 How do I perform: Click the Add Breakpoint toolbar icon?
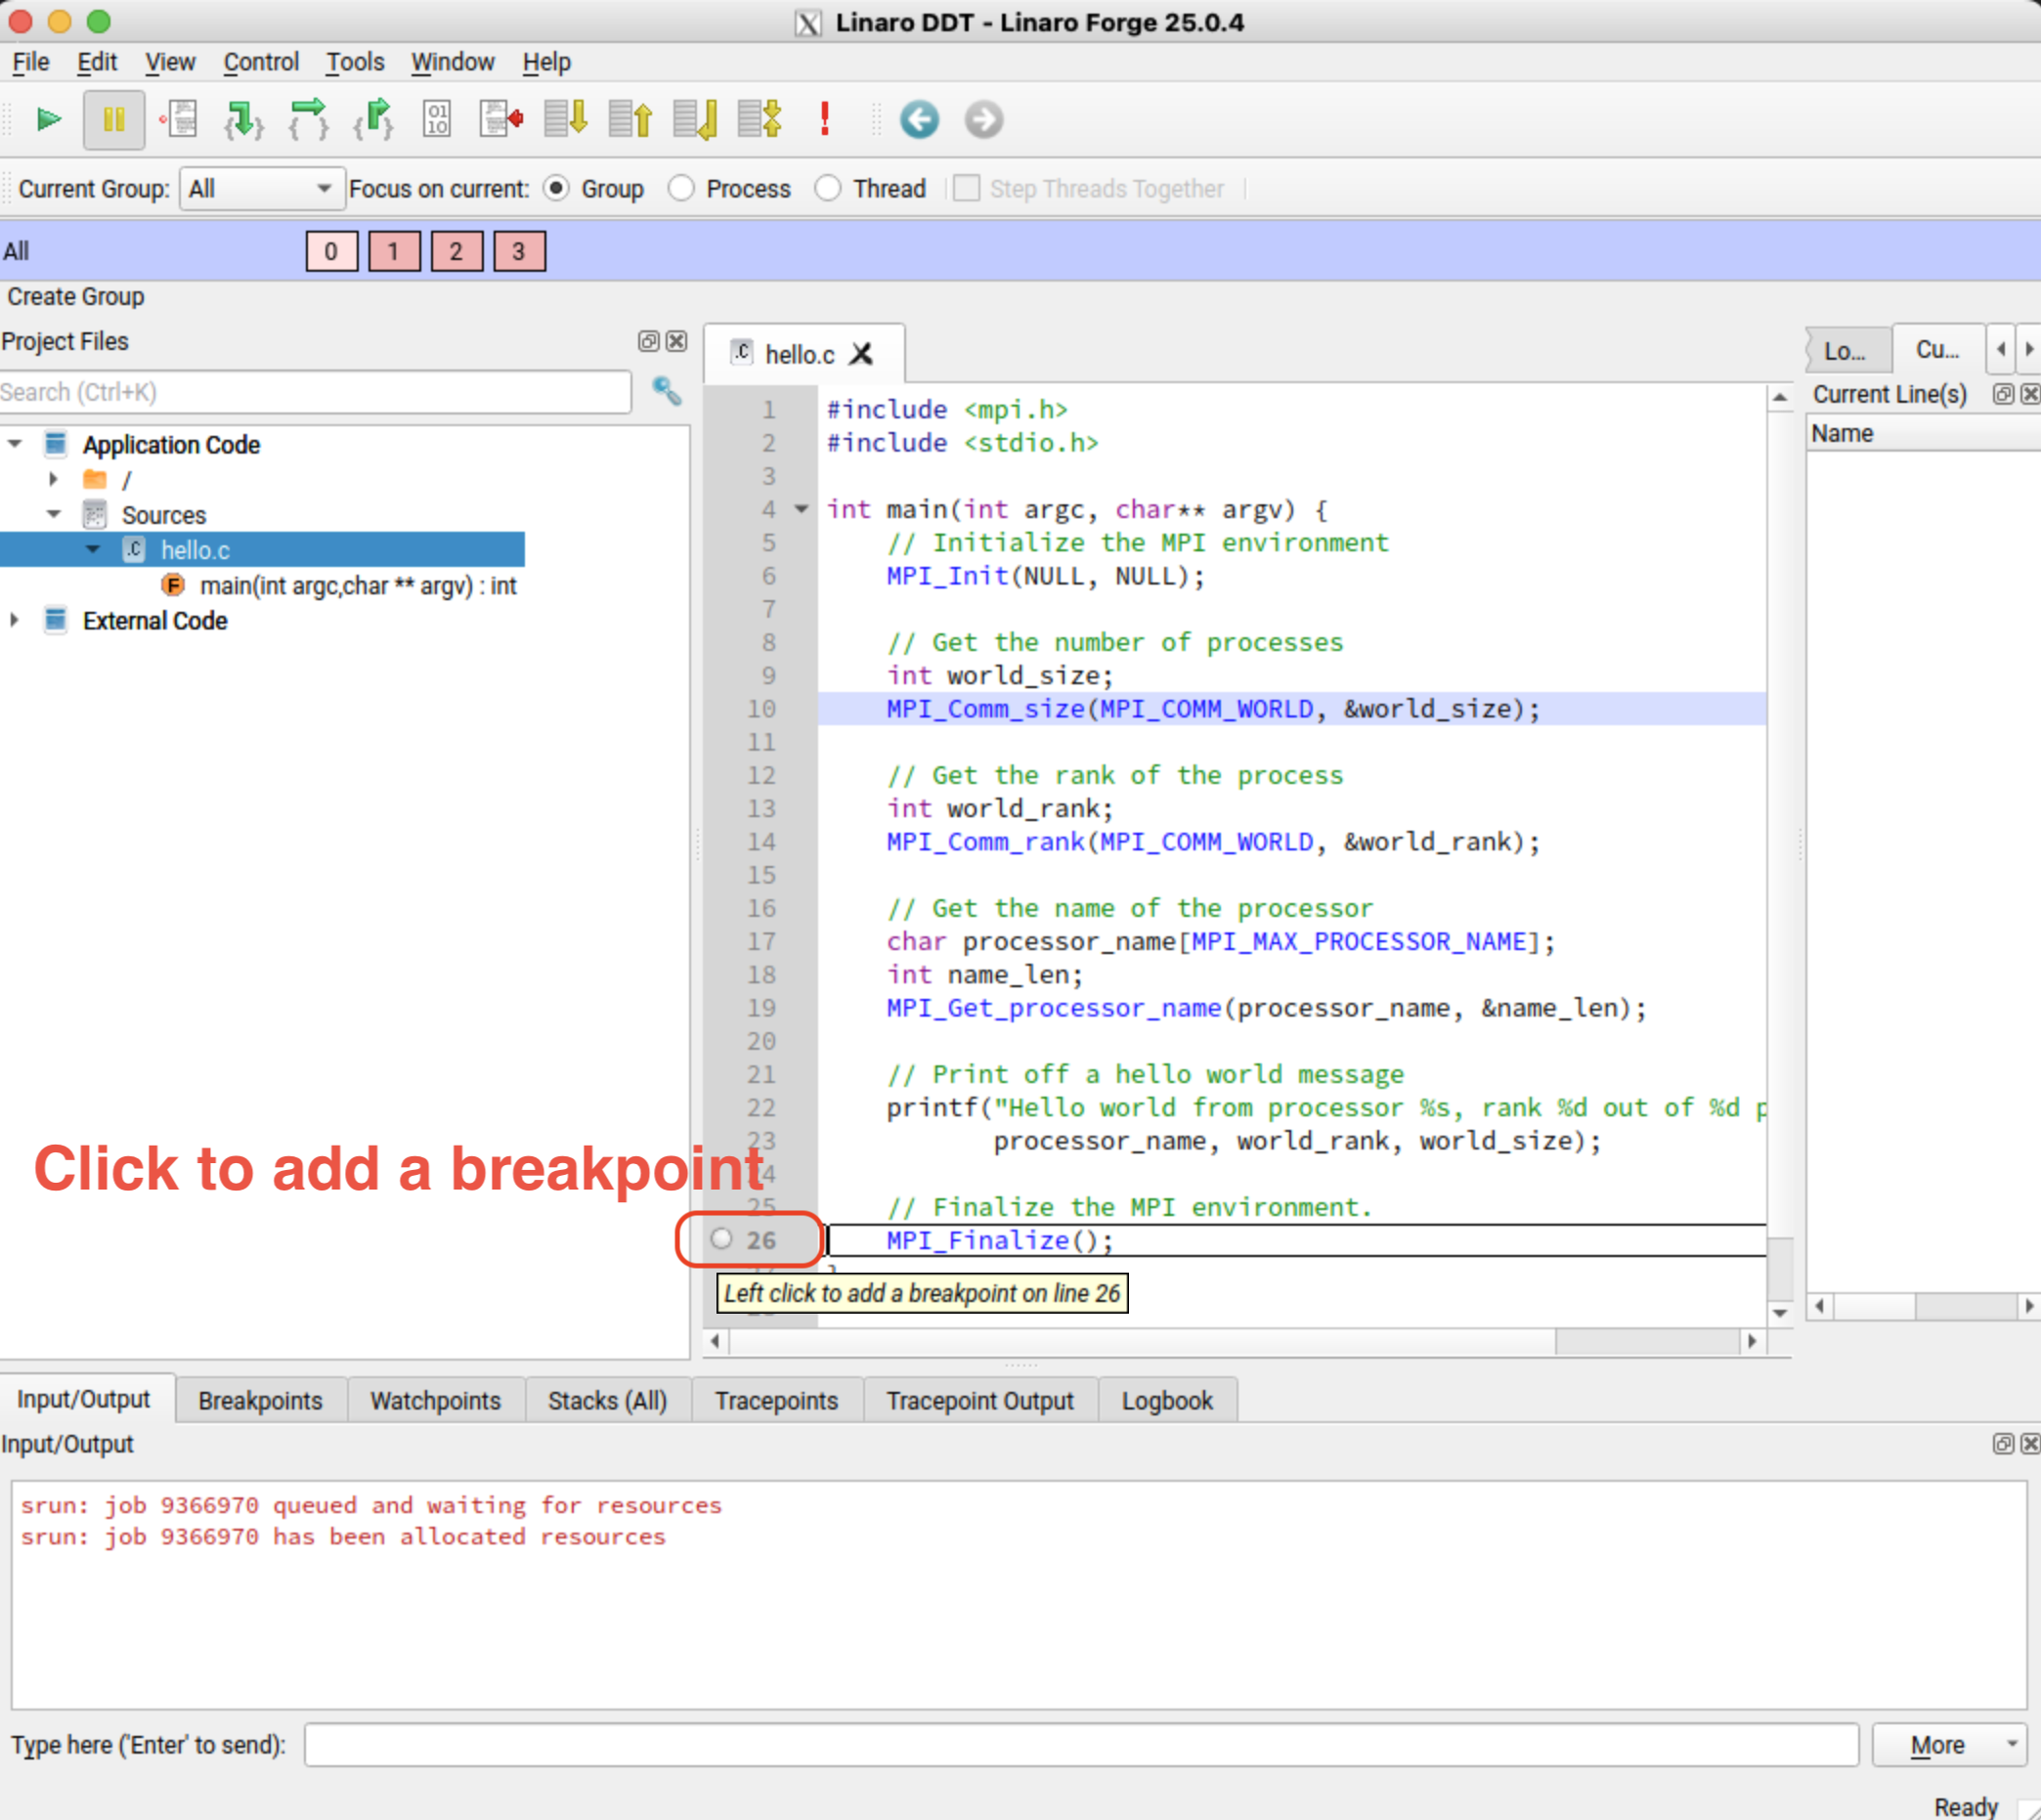(x=180, y=120)
